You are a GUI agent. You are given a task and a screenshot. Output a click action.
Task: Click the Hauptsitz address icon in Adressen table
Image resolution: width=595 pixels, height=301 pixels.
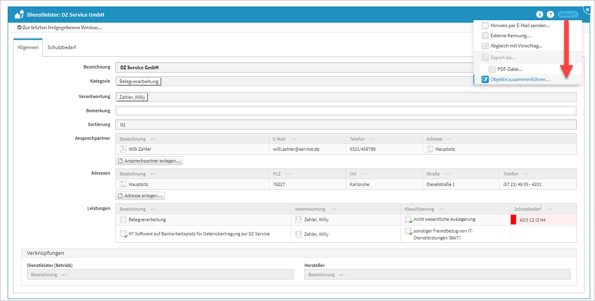[123, 184]
